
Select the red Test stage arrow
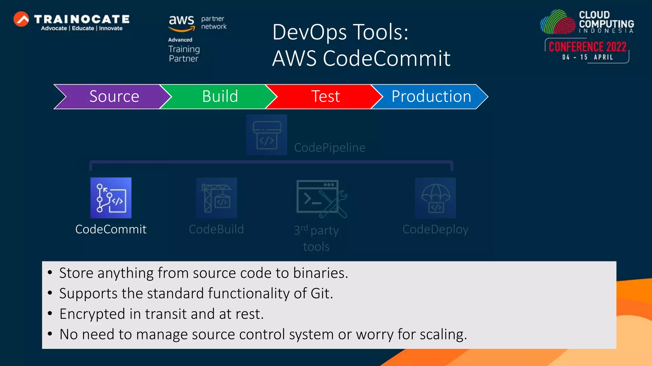pos(324,97)
